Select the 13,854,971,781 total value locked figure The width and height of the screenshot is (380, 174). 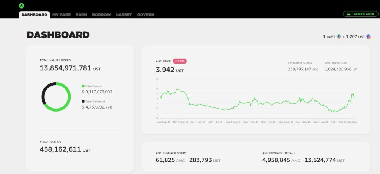tap(65, 68)
